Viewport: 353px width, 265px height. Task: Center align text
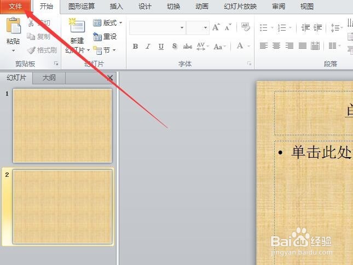click(x=276, y=46)
